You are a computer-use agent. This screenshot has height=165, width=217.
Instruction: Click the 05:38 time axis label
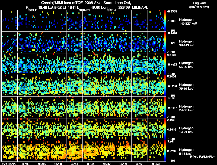coord(58,164)
